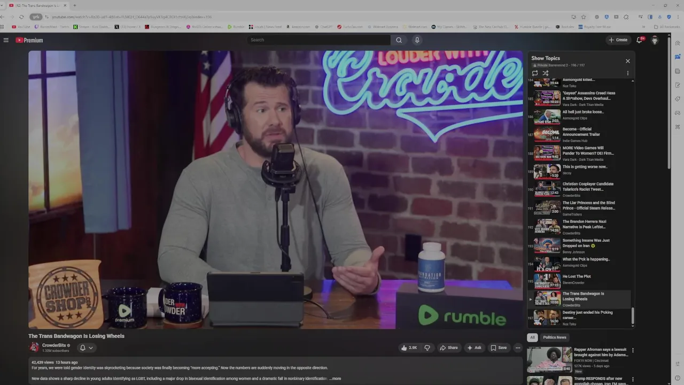Open the Rumble bookmark
684x385 pixels.
coord(236,27)
